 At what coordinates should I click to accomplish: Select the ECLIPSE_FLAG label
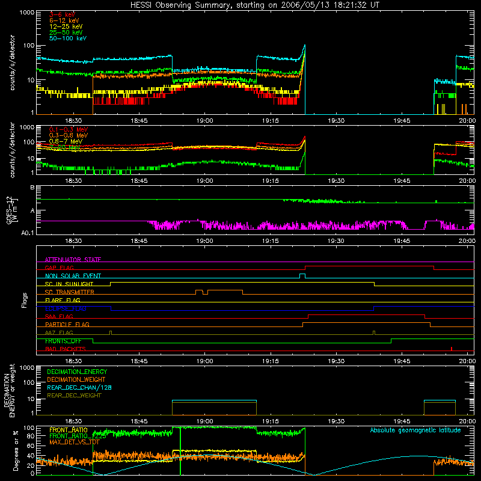66,308
